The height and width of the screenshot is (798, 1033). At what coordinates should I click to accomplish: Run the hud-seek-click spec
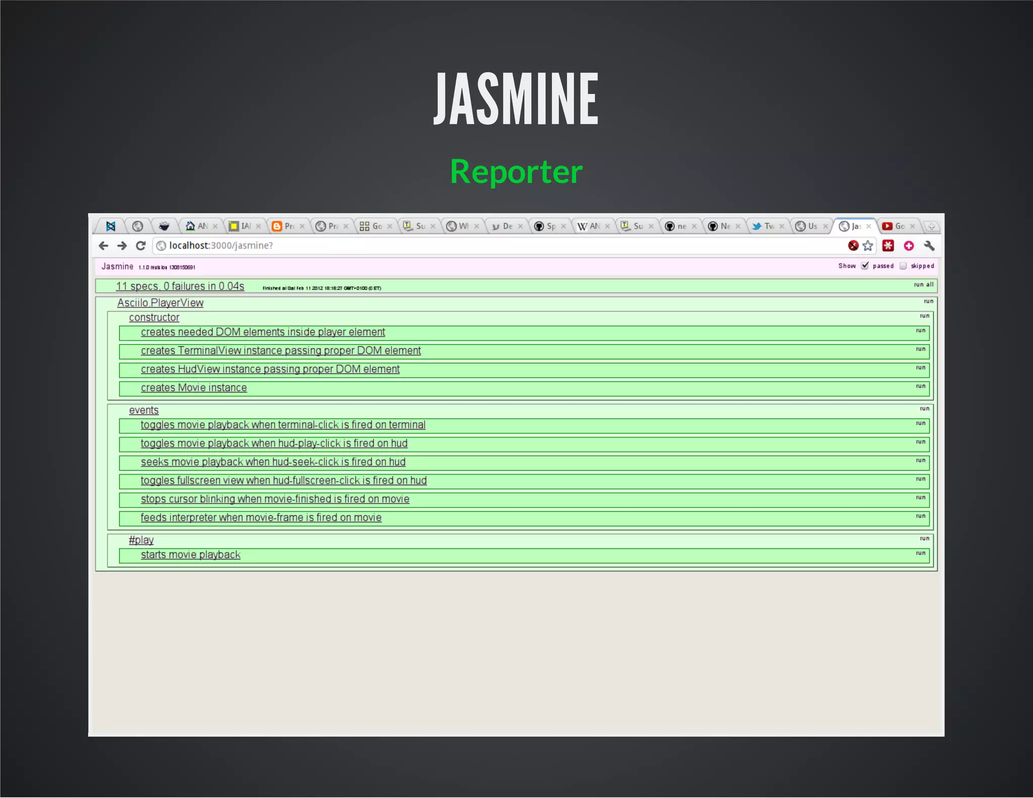[x=921, y=461]
